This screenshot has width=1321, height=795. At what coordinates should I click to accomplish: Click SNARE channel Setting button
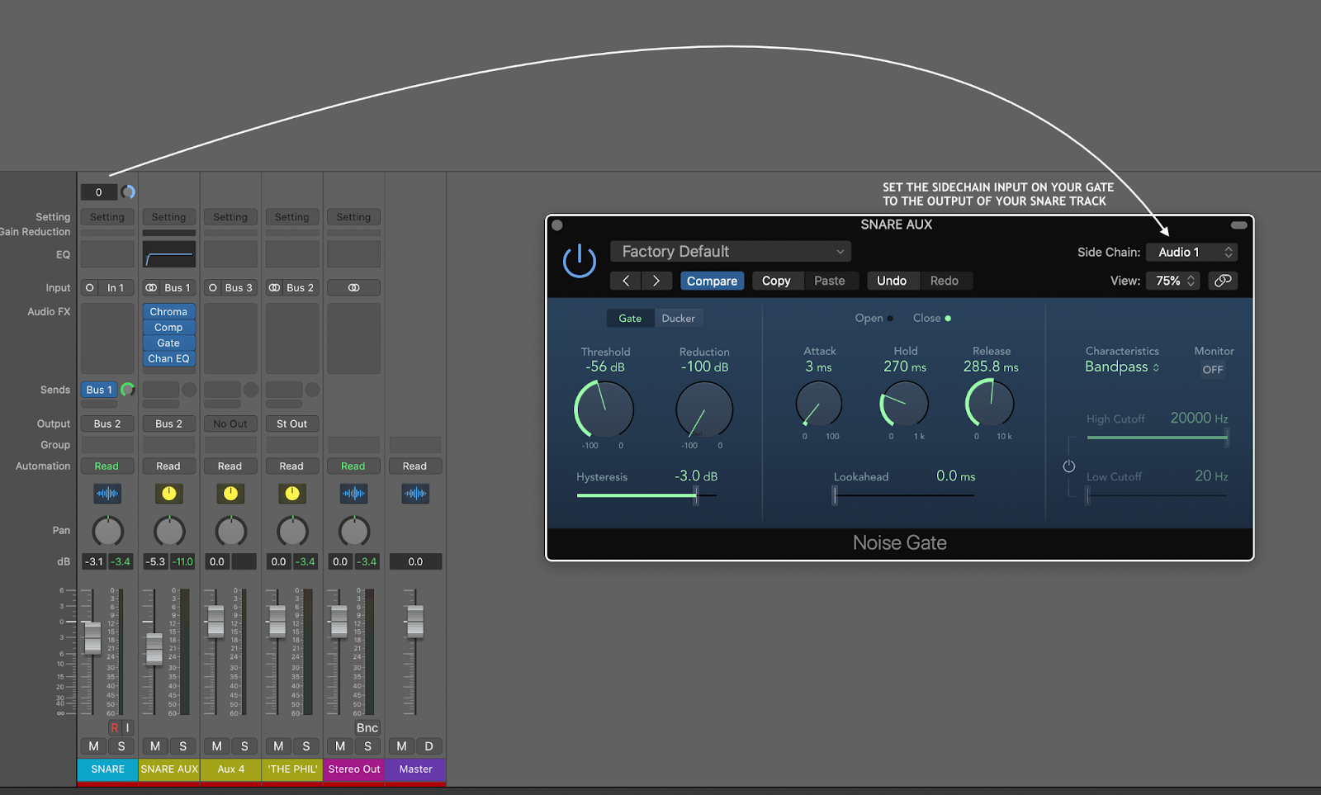click(x=107, y=217)
